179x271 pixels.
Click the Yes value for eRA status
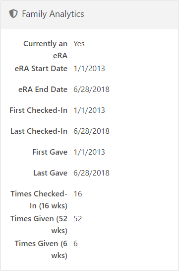(79, 44)
